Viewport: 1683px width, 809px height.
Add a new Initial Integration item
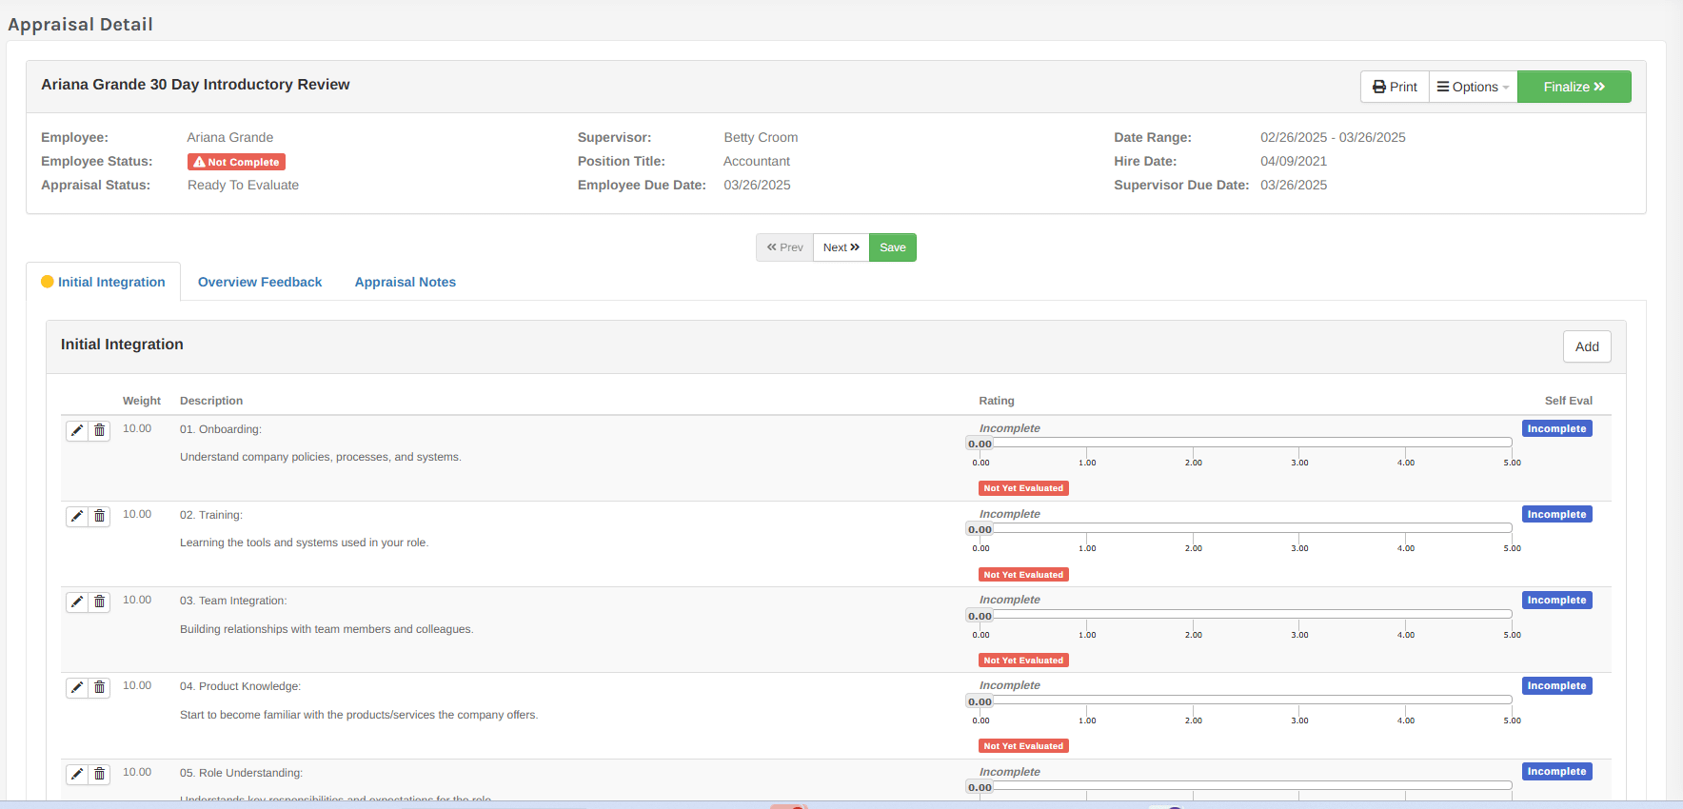pos(1586,346)
